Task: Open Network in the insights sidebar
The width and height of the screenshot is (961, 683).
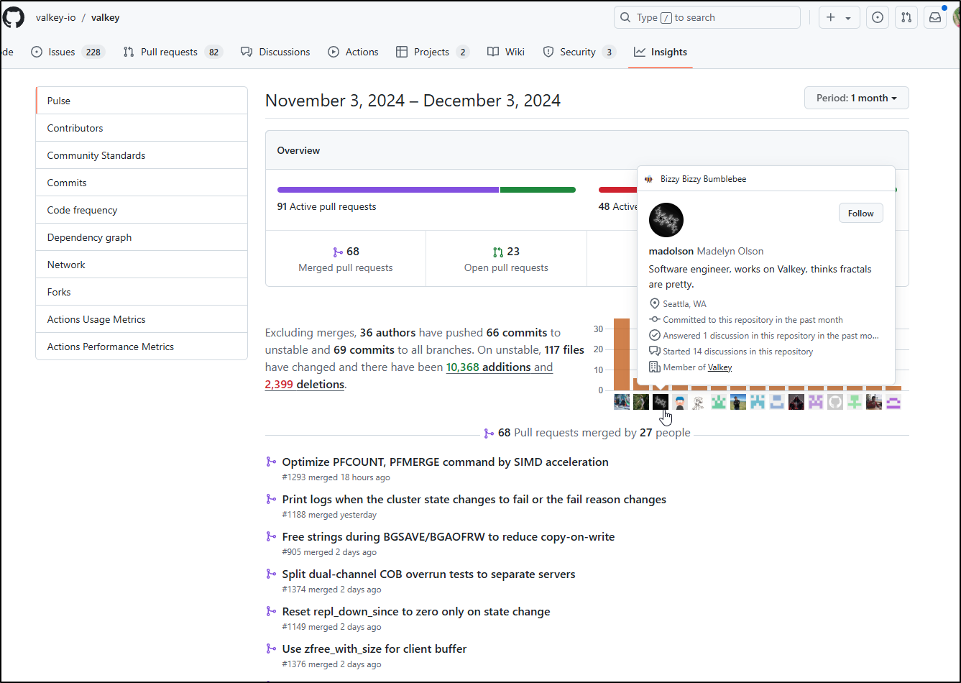Action: point(142,265)
